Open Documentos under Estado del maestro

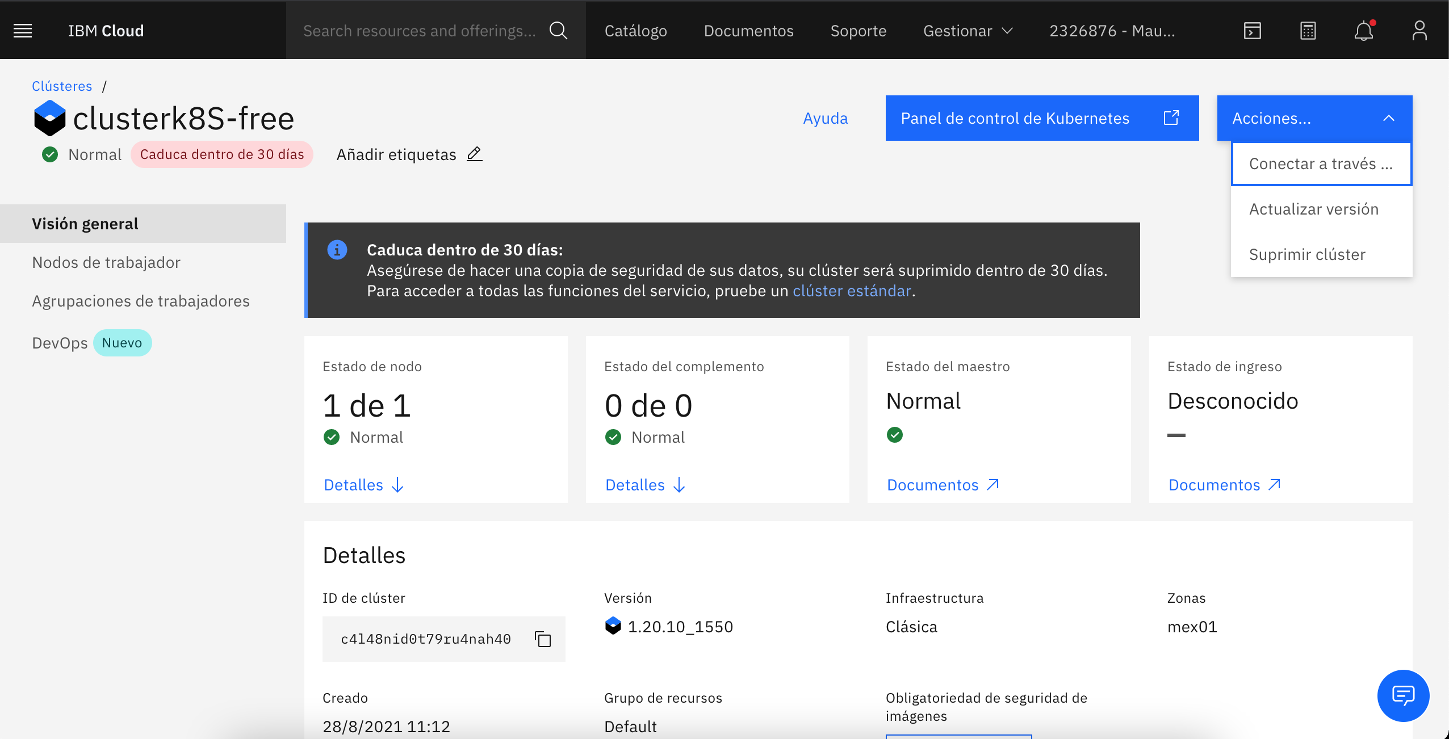click(x=943, y=485)
